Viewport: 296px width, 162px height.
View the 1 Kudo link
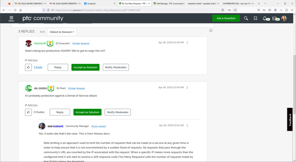click(38, 67)
